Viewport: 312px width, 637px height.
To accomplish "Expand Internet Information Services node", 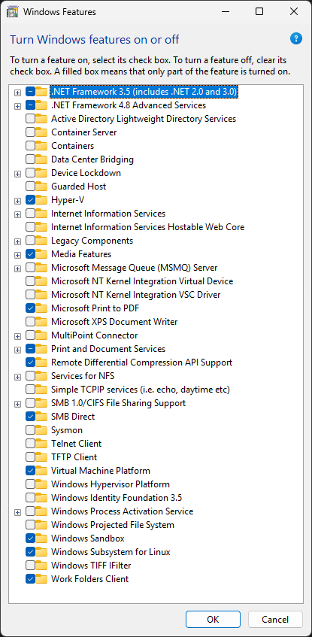I will tap(17, 214).
